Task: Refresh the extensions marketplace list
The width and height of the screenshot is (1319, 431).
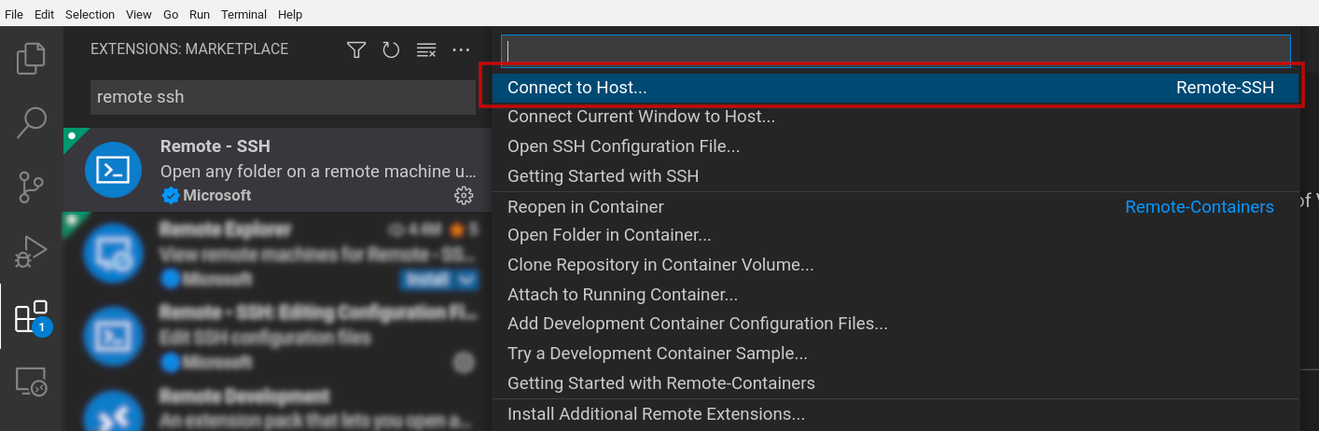Action: [x=391, y=49]
